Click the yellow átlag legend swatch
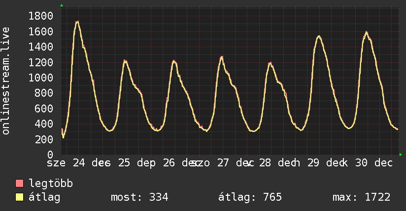The height and width of the screenshot is (211, 406). (x=19, y=197)
